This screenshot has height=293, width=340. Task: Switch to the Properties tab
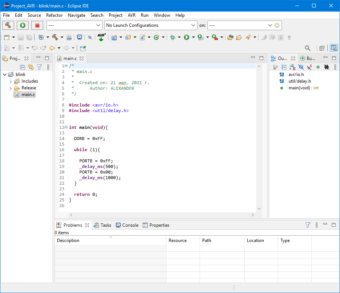[156, 225]
